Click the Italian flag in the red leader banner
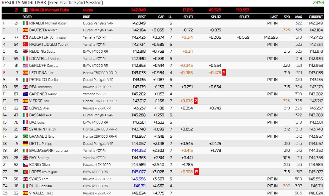Screen dimensions: 329x196 tap(25, 10)
